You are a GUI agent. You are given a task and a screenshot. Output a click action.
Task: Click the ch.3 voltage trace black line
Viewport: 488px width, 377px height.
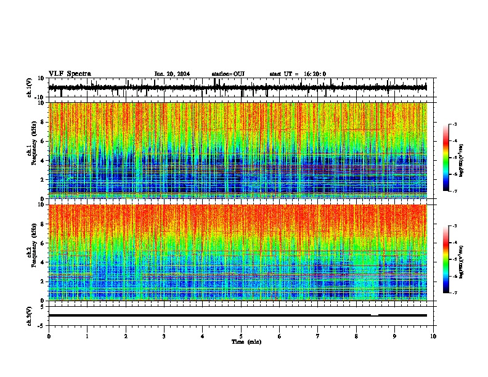tap(237, 315)
